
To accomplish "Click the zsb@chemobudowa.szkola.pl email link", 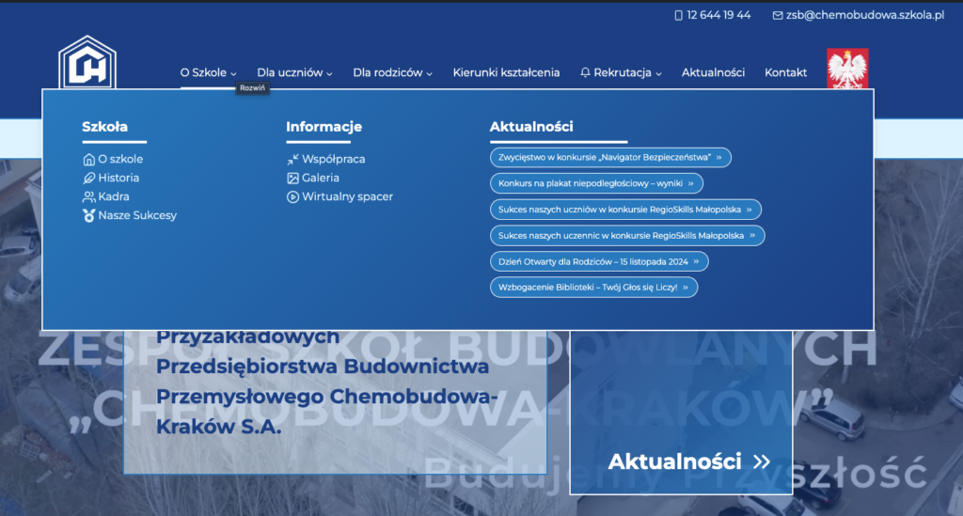I will 865,15.
